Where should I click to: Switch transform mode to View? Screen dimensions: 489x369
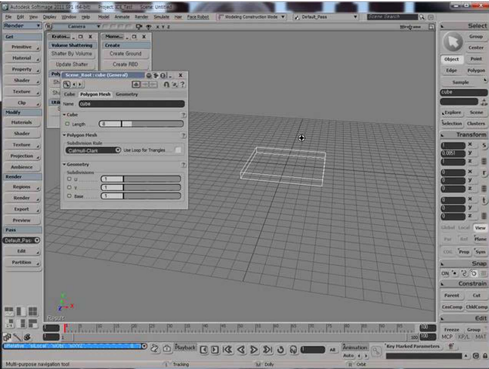tap(480, 228)
